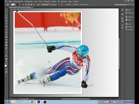Open Google Chrome from the taskbar

pos(32,102)
